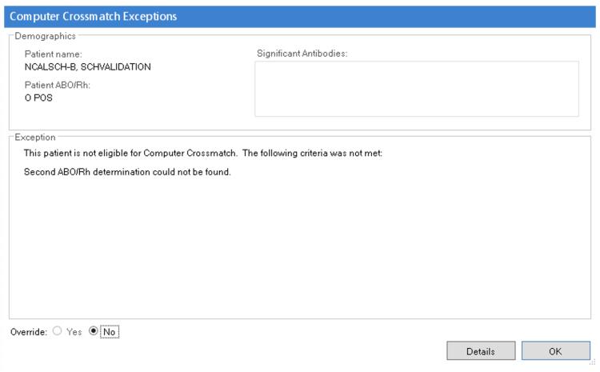Click the Computer Crossmatch Exceptions title bar
The height and width of the screenshot is (372, 600).
(x=300, y=16)
